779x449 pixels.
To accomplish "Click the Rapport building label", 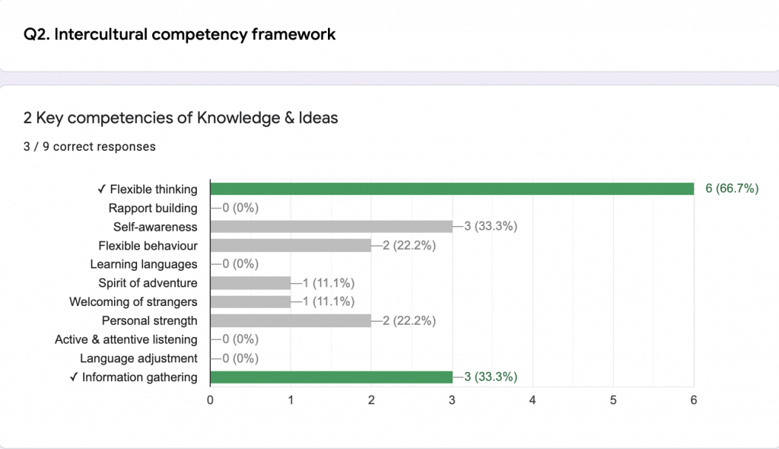I will click(153, 208).
